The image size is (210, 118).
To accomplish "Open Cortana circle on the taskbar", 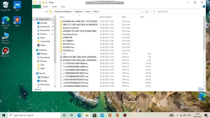I will [64, 115].
